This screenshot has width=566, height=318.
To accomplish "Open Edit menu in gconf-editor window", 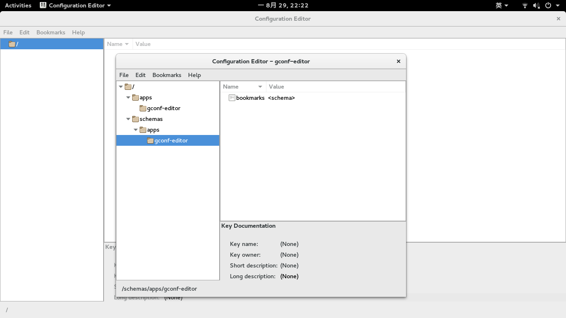I will tap(140, 75).
